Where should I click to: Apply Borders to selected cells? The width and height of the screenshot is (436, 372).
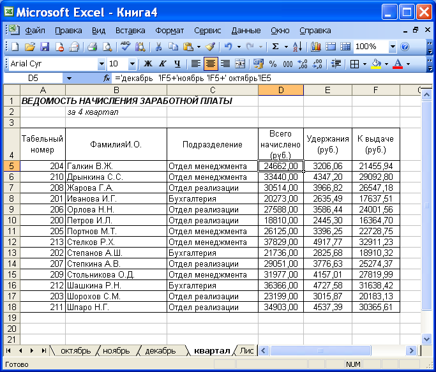pos(354,64)
